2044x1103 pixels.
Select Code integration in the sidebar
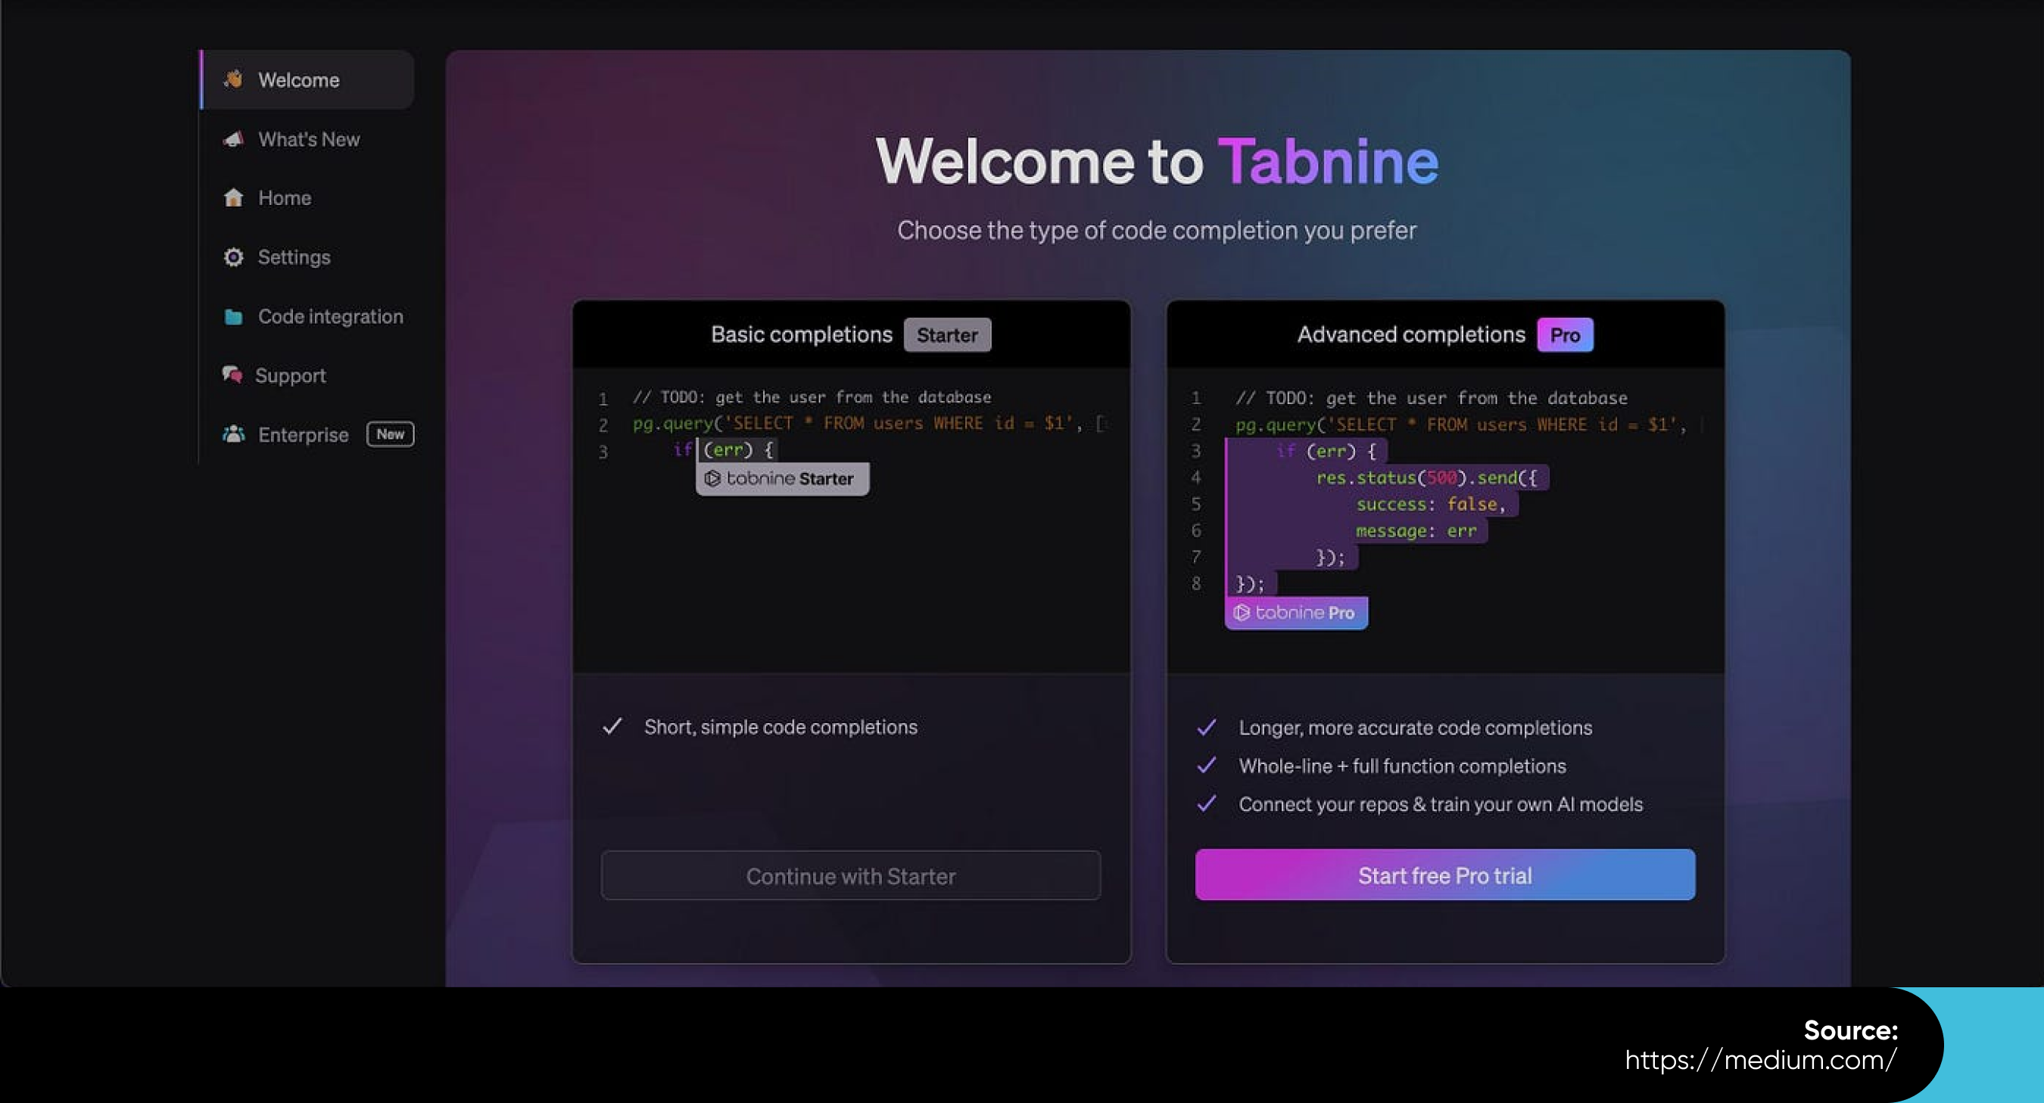pyautogui.click(x=307, y=316)
